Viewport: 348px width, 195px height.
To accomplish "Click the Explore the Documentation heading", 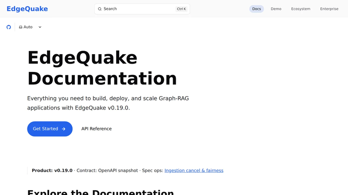I will tap(100, 192).
